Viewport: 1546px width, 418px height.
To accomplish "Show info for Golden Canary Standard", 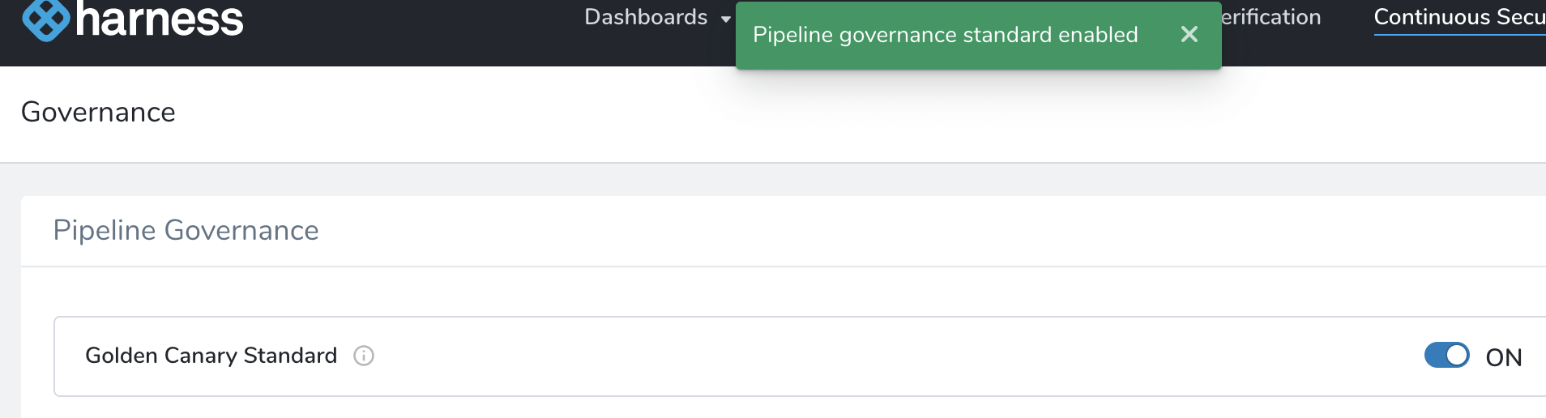I will coord(364,356).
